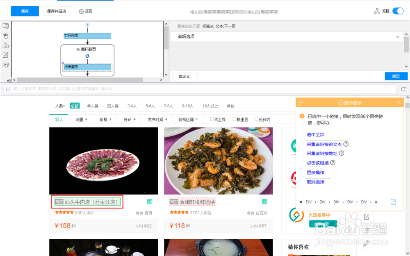Open 设置 with the gear icon
Viewport: 410px width, 256px height.
click(x=86, y=11)
